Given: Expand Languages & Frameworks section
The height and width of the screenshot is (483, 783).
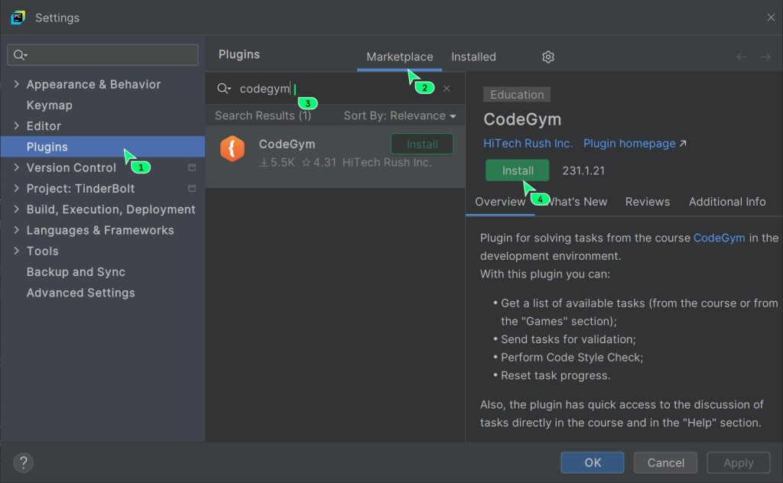Looking at the screenshot, I should pyautogui.click(x=17, y=230).
